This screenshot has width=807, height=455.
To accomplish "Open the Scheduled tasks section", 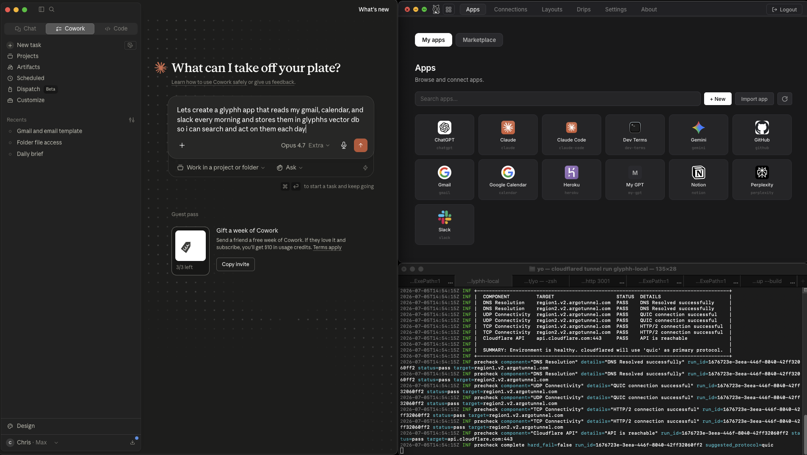I will click(x=30, y=78).
